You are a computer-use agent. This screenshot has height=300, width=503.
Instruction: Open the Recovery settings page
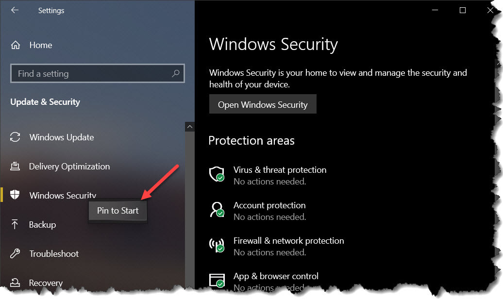click(46, 283)
